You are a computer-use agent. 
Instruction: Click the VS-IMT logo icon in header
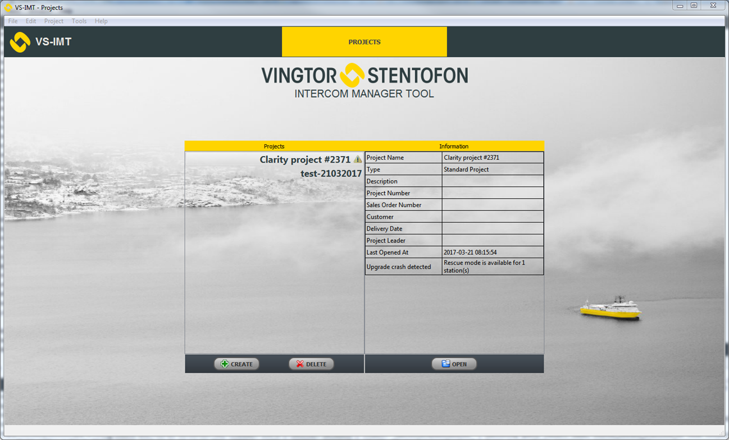pos(20,42)
